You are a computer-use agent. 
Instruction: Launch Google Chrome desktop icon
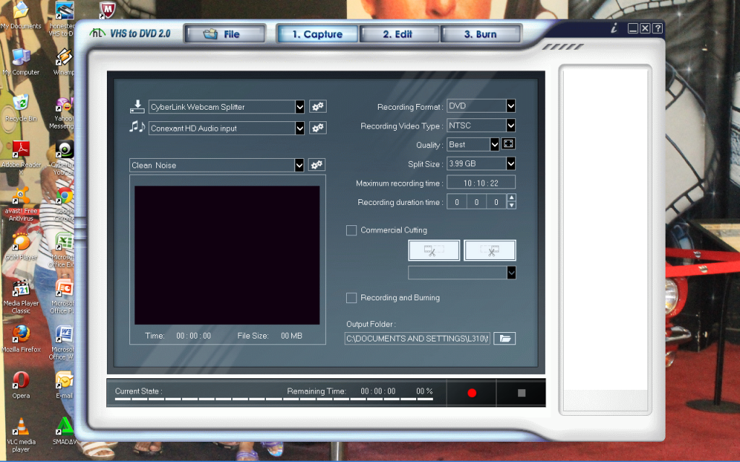pos(64,204)
